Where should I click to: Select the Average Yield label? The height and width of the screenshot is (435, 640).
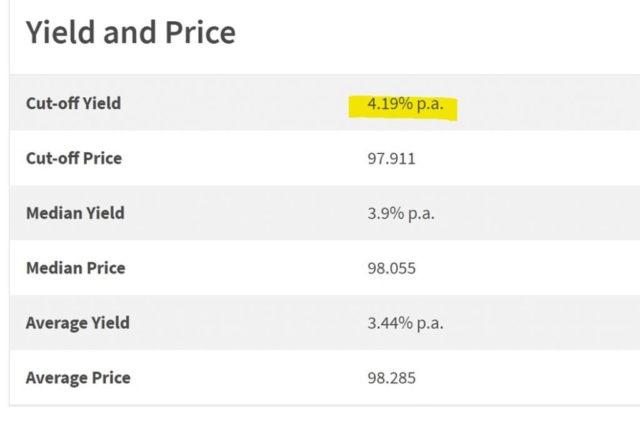tap(77, 323)
